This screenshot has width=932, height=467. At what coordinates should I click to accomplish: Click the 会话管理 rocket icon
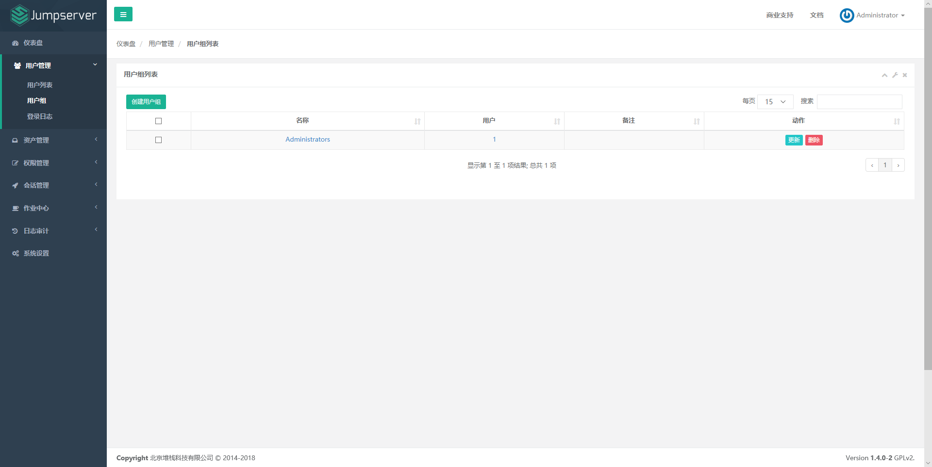(x=15, y=186)
